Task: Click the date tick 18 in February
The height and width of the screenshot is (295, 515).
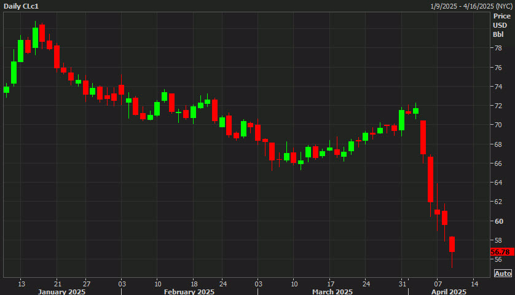Action: [x=194, y=284]
